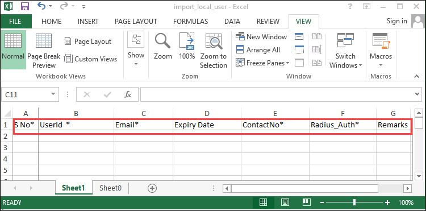Click the zoom slider handle
Image resolution: width=426 pixels, height=211 pixels.
[x=354, y=202]
